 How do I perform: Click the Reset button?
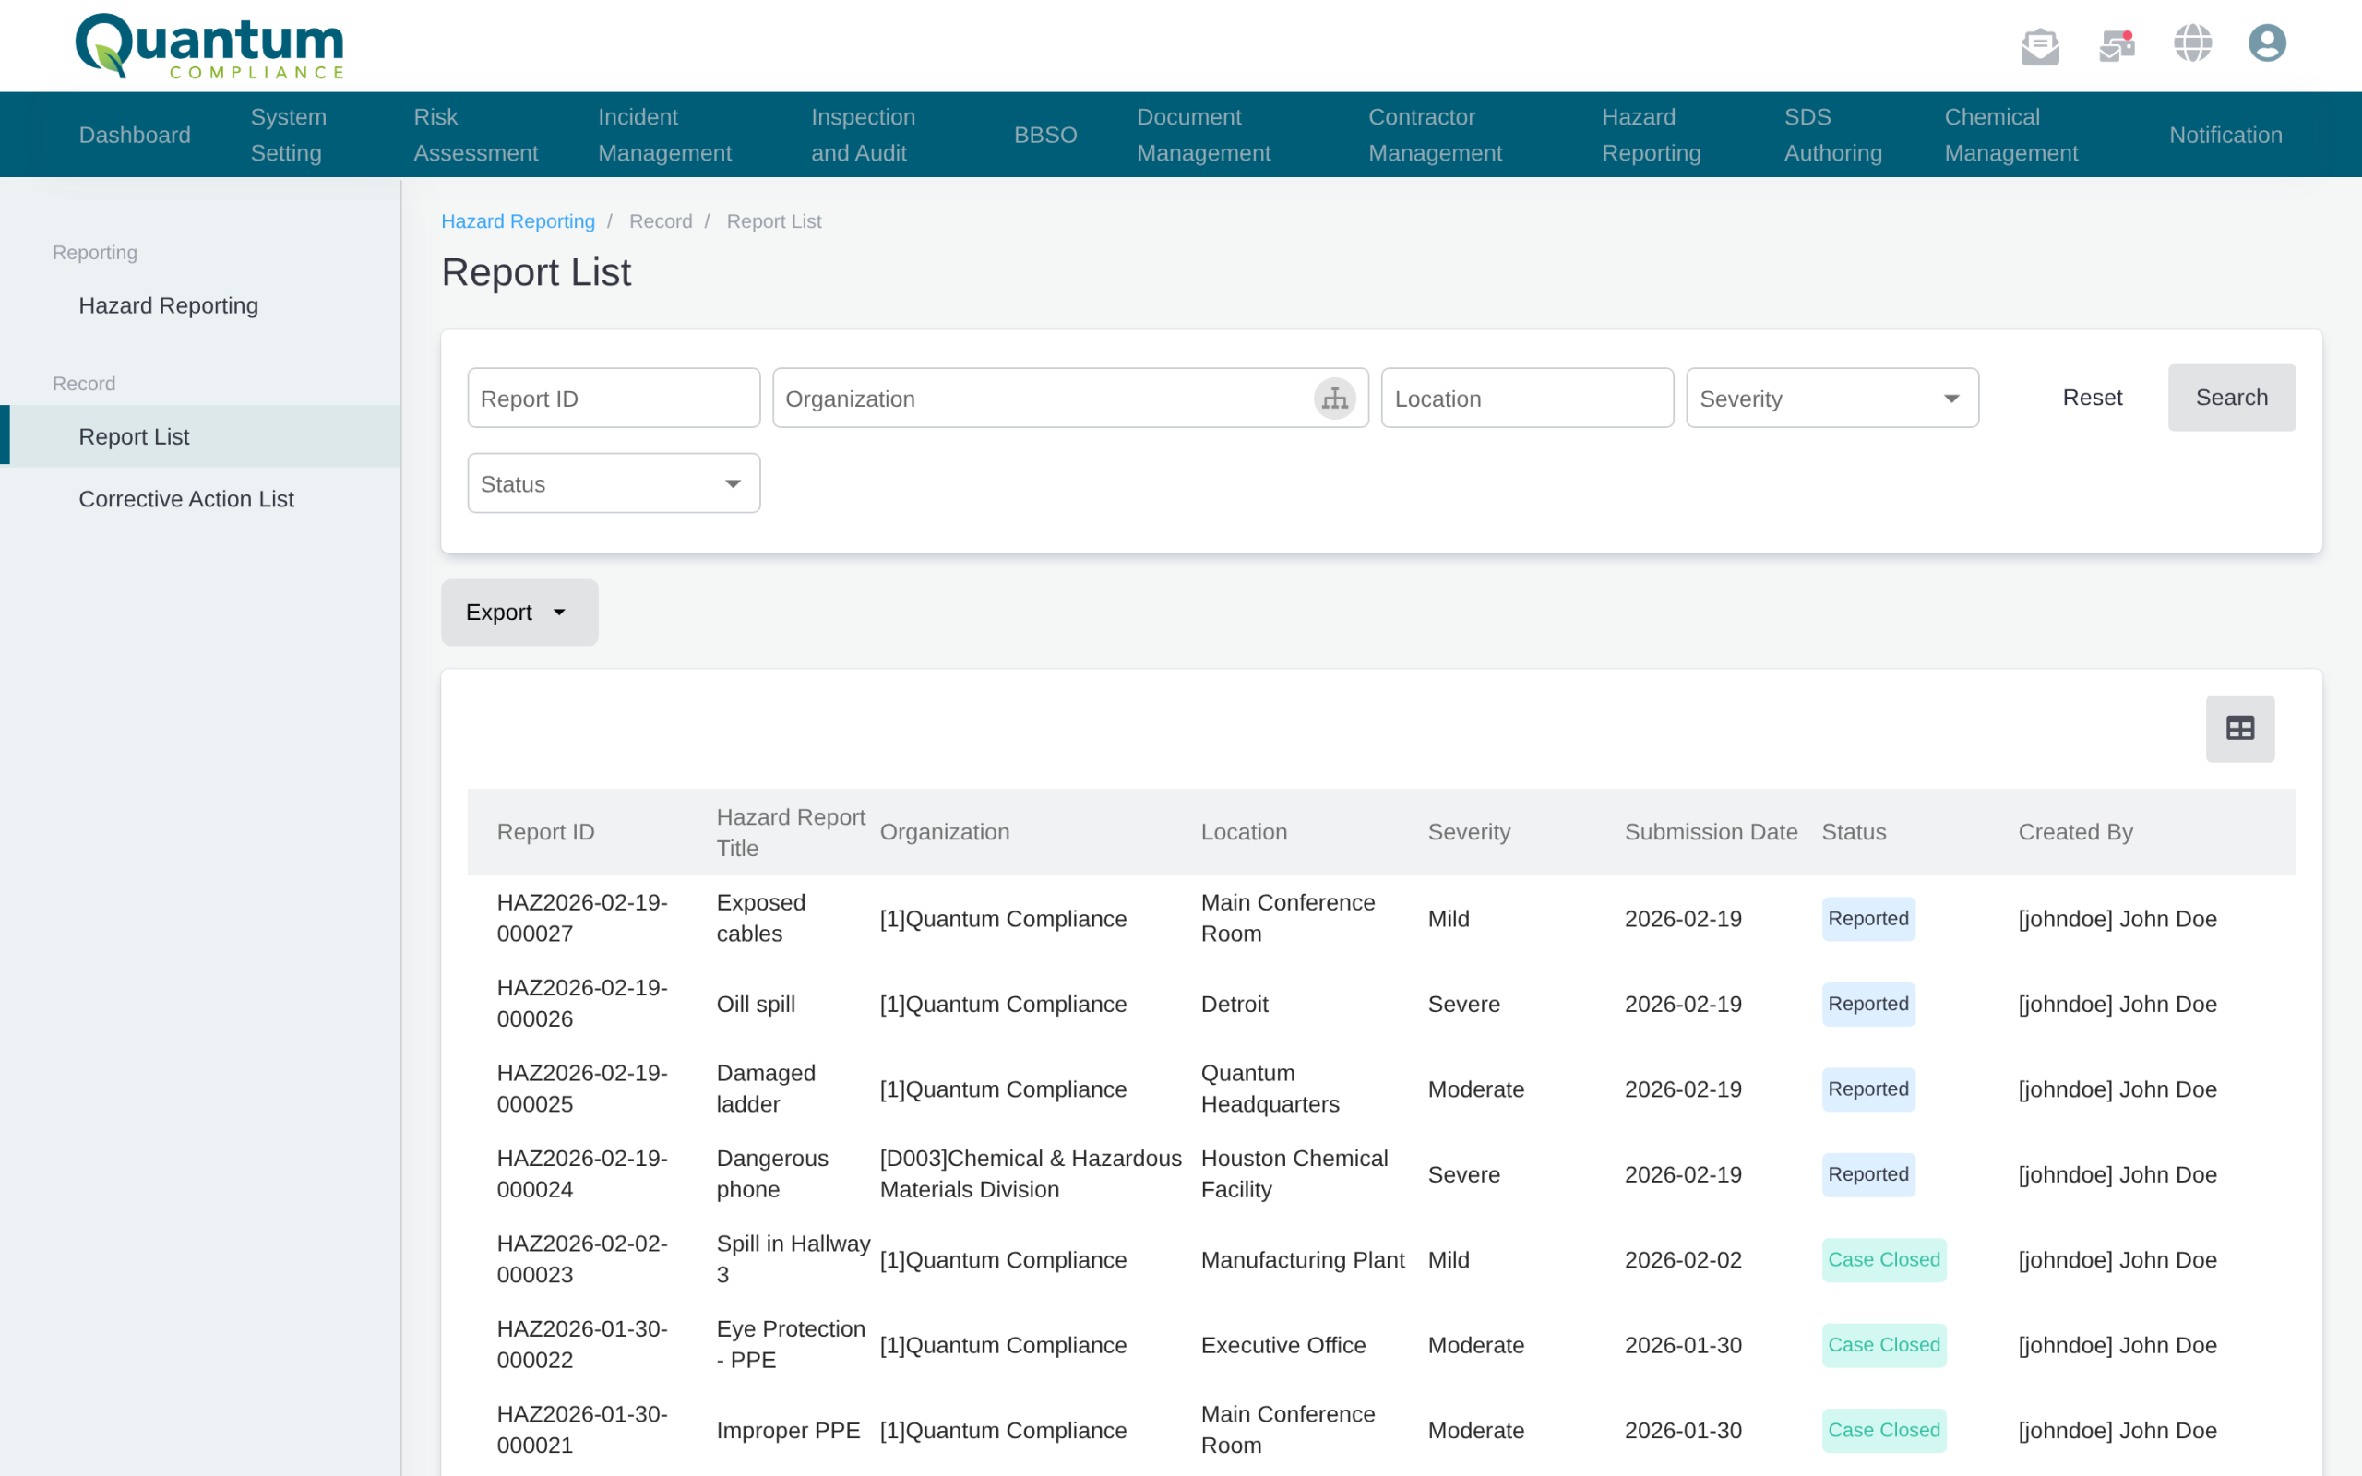click(x=2093, y=398)
